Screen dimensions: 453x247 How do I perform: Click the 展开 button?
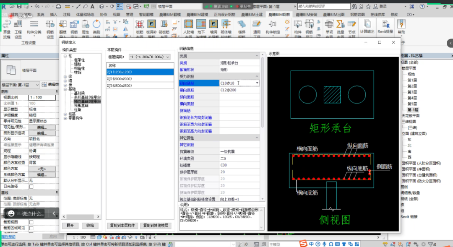(70, 226)
